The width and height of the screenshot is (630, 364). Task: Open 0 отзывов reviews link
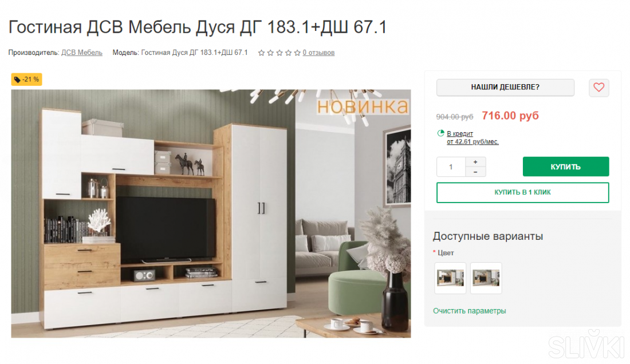click(x=318, y=53)
